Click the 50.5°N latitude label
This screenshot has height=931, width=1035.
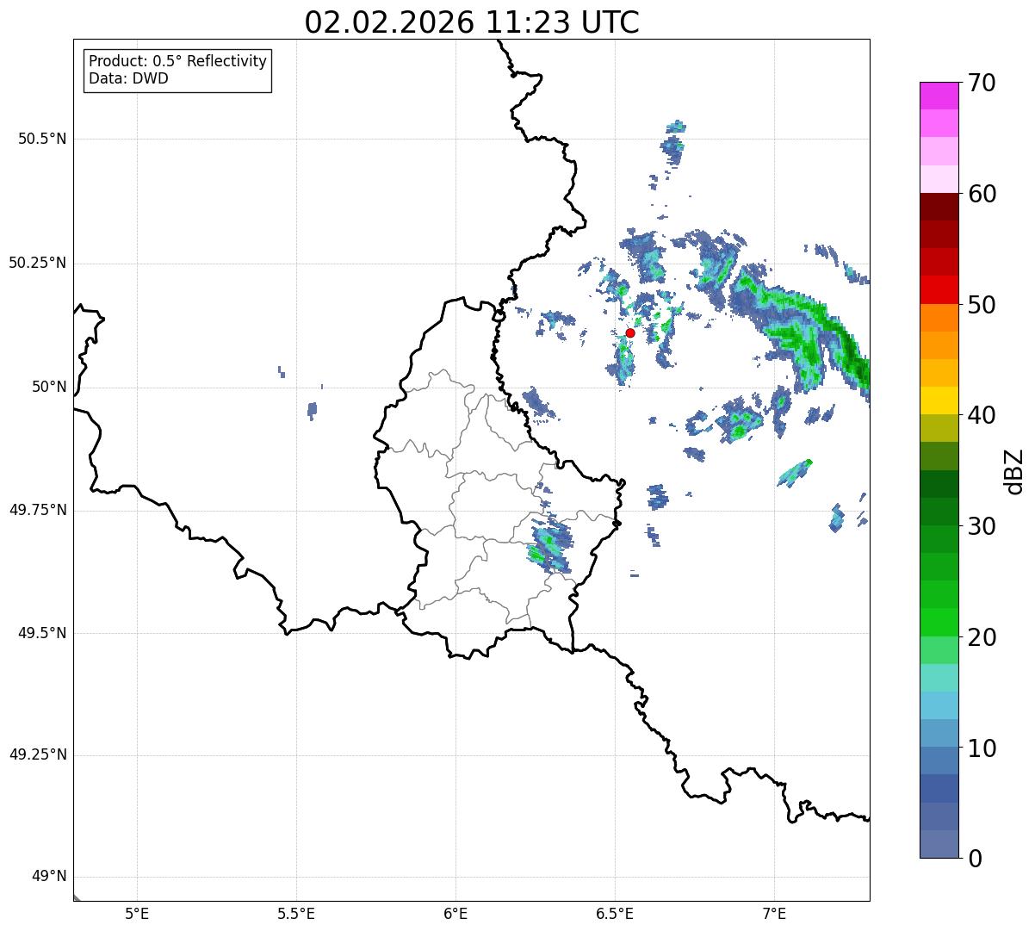[42, 139]
